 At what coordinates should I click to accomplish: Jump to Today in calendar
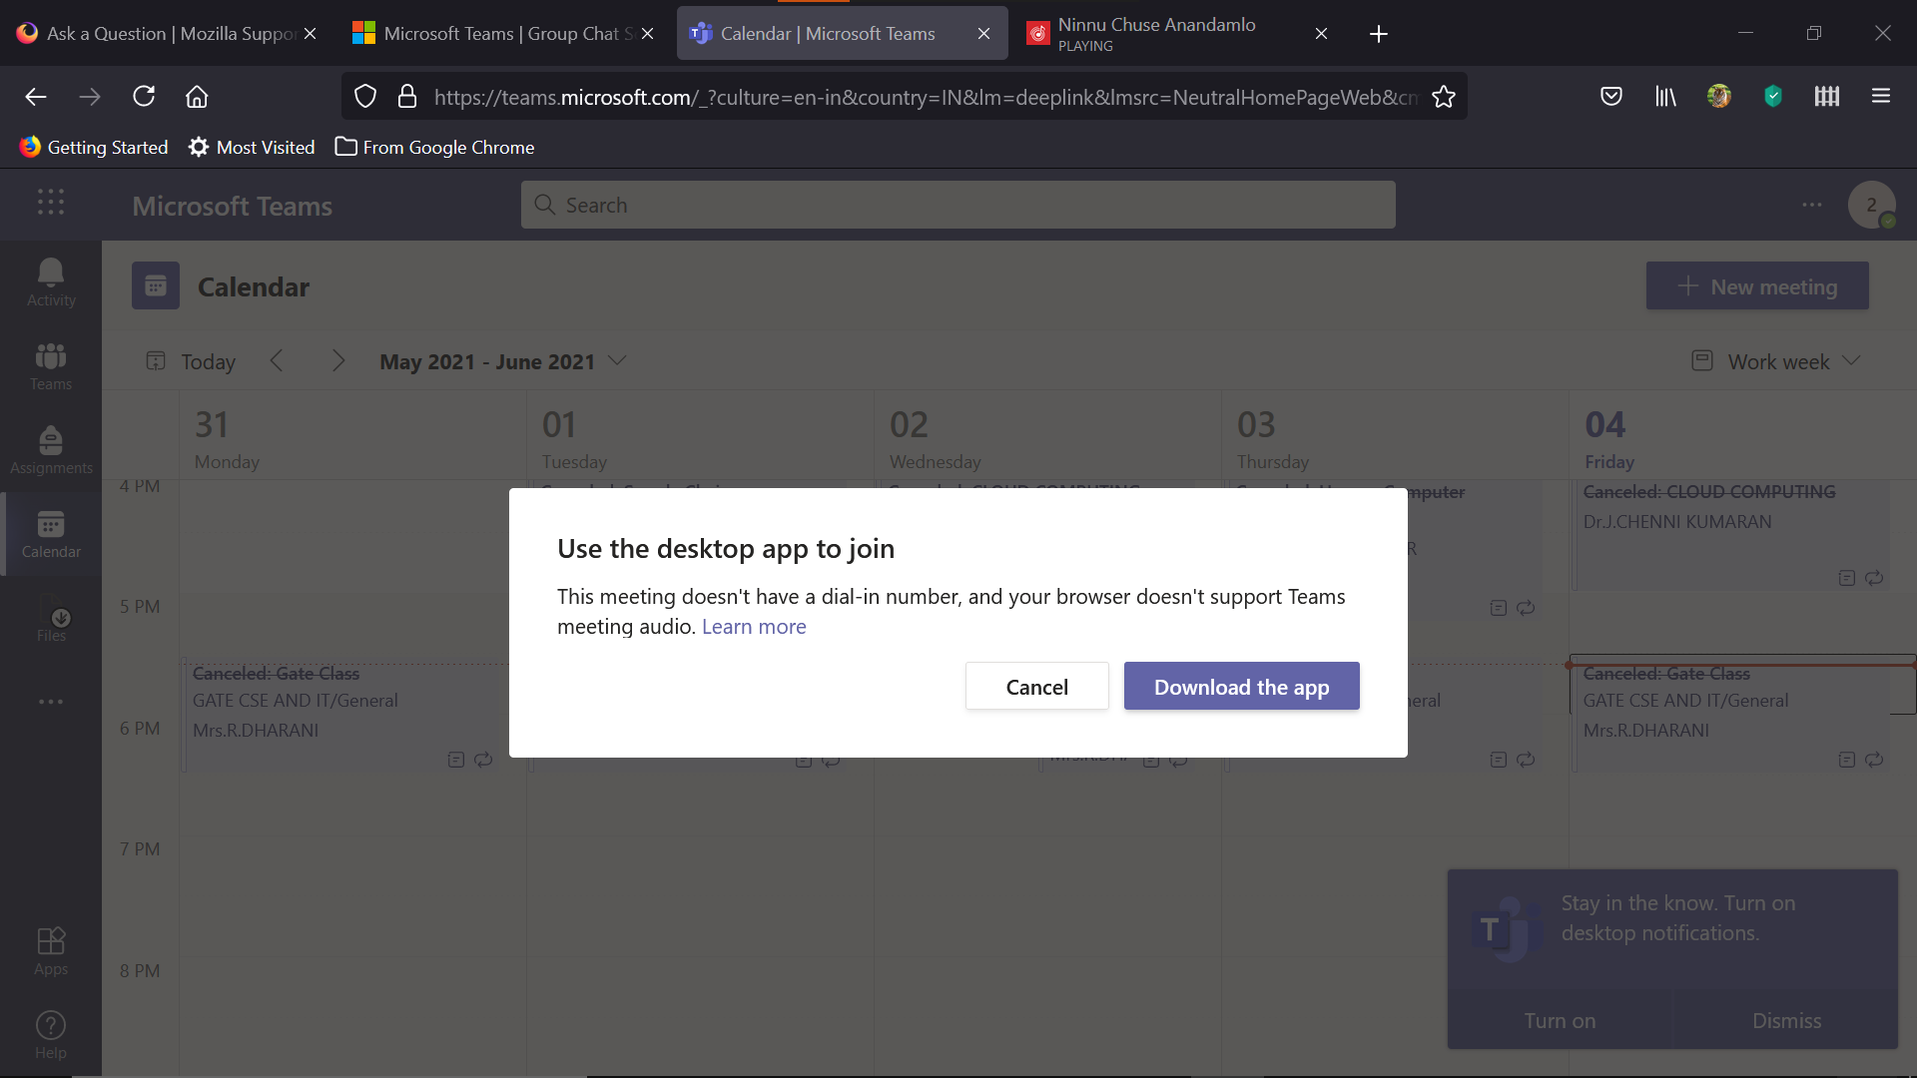[x=191, y=361]
